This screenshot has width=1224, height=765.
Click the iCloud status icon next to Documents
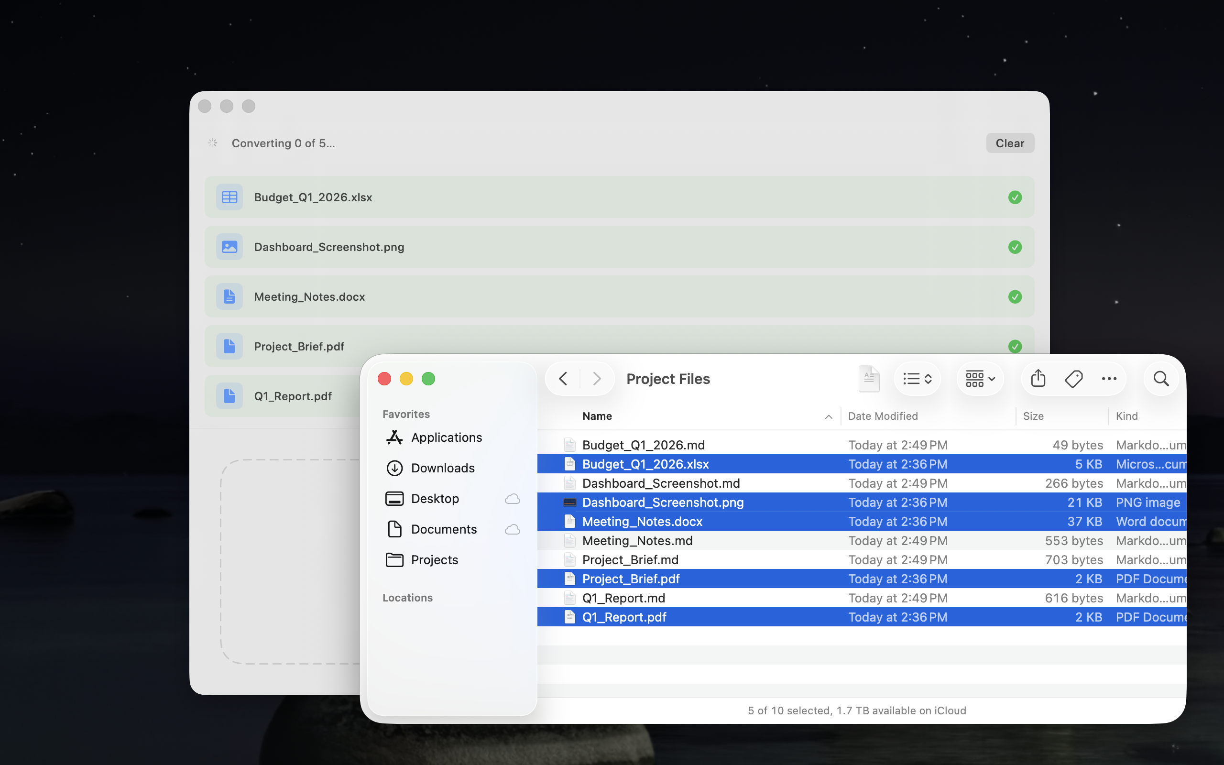[512, 529]
